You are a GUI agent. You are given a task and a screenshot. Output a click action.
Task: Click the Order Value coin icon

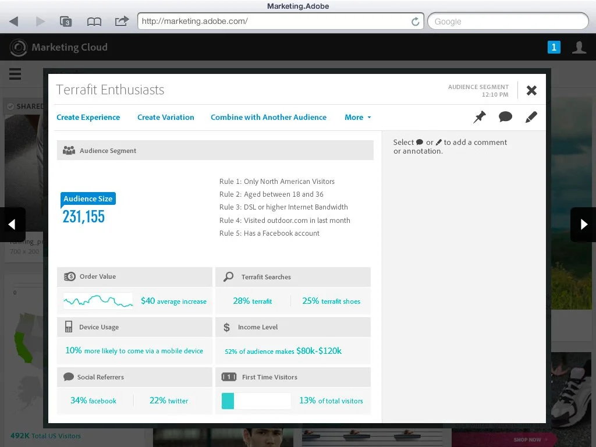(70, 276)
